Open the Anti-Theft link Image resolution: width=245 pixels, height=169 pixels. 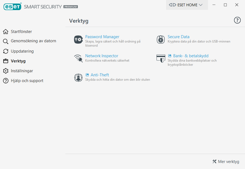[x=100, y=75]
